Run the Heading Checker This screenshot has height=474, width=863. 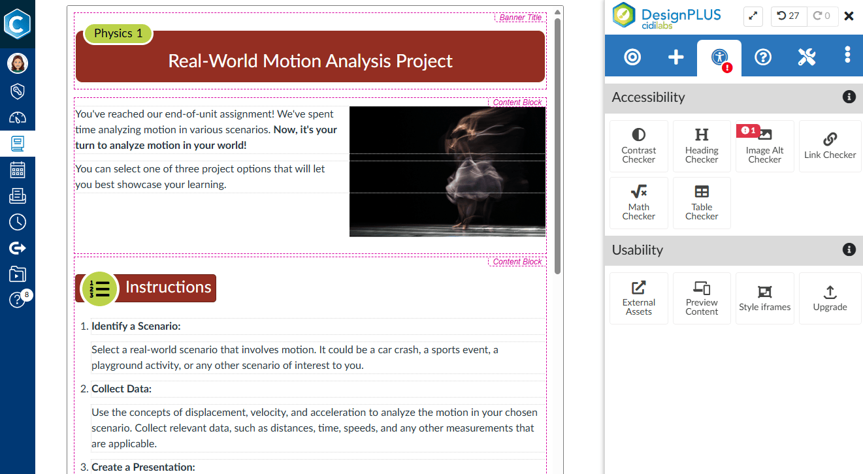701,146
